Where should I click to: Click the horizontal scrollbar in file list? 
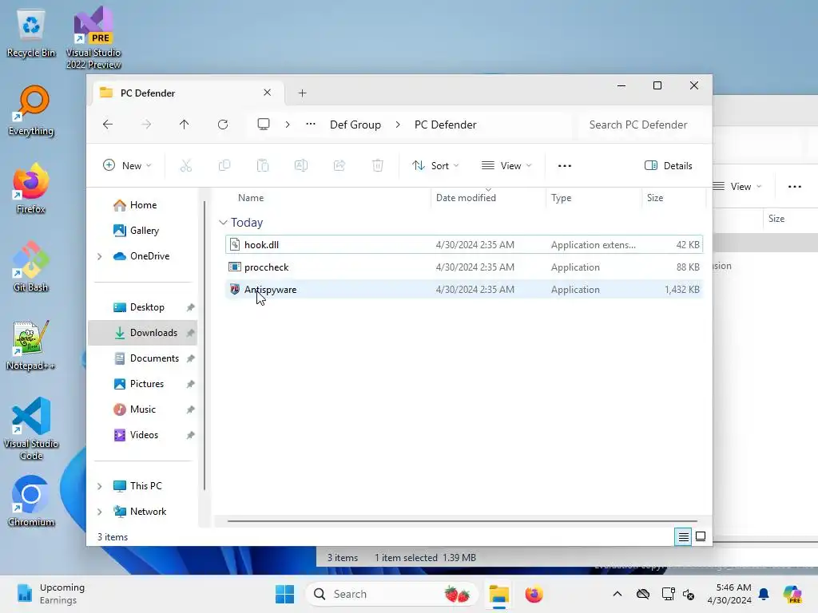click(x=463, y=520)
